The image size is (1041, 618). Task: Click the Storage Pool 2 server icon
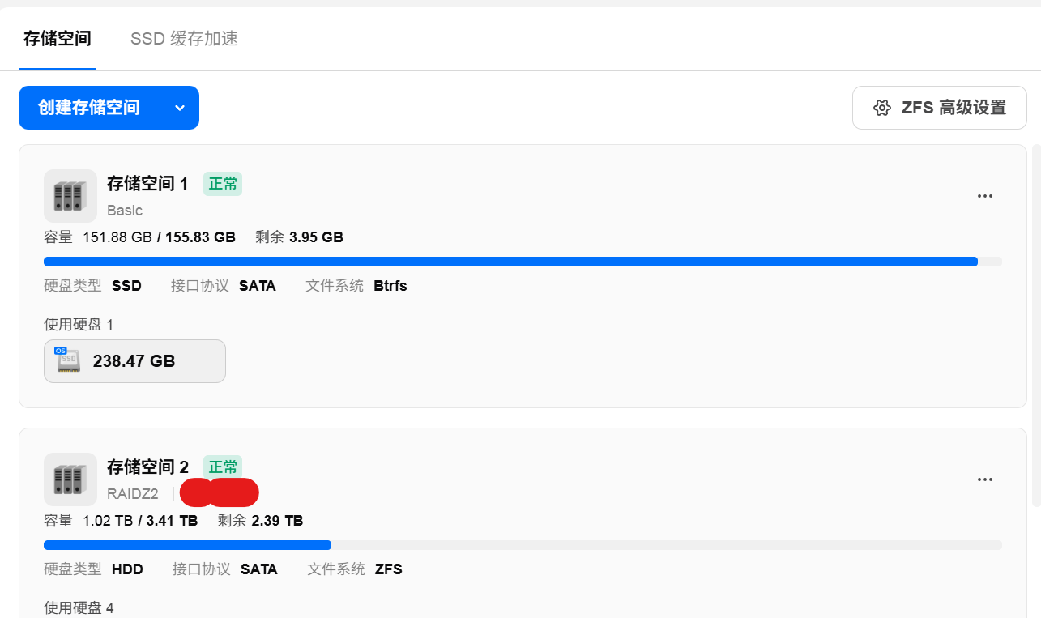[x=70, y=479]
